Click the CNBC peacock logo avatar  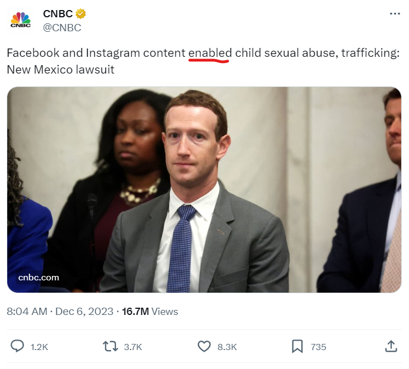pos(21,20)
